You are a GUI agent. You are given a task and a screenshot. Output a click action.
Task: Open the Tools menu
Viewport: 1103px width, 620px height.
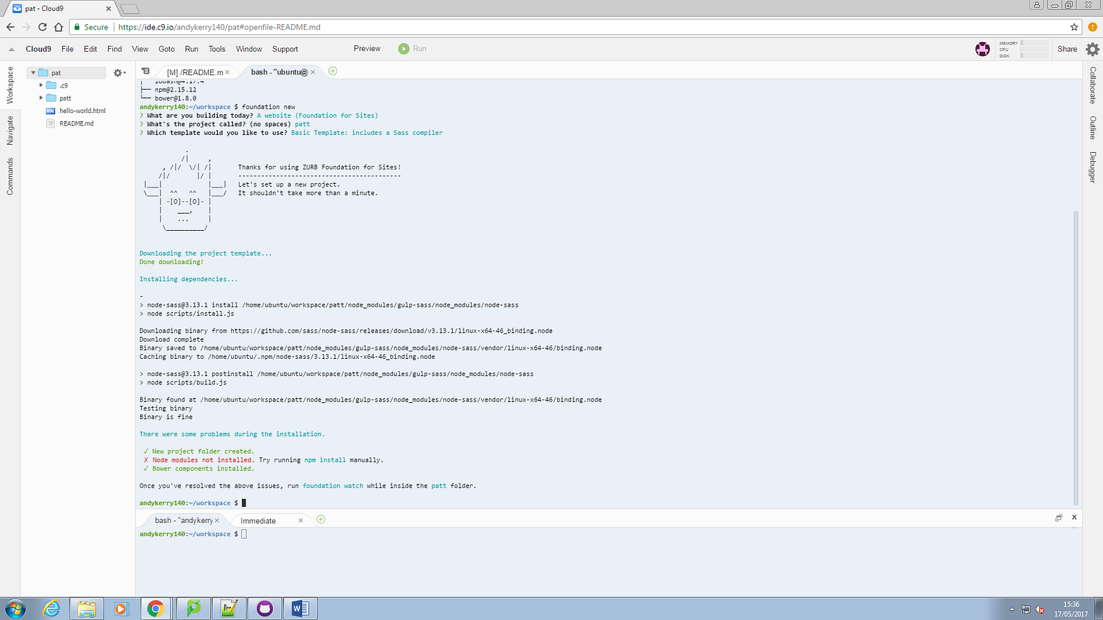click(x=217, y=49)
